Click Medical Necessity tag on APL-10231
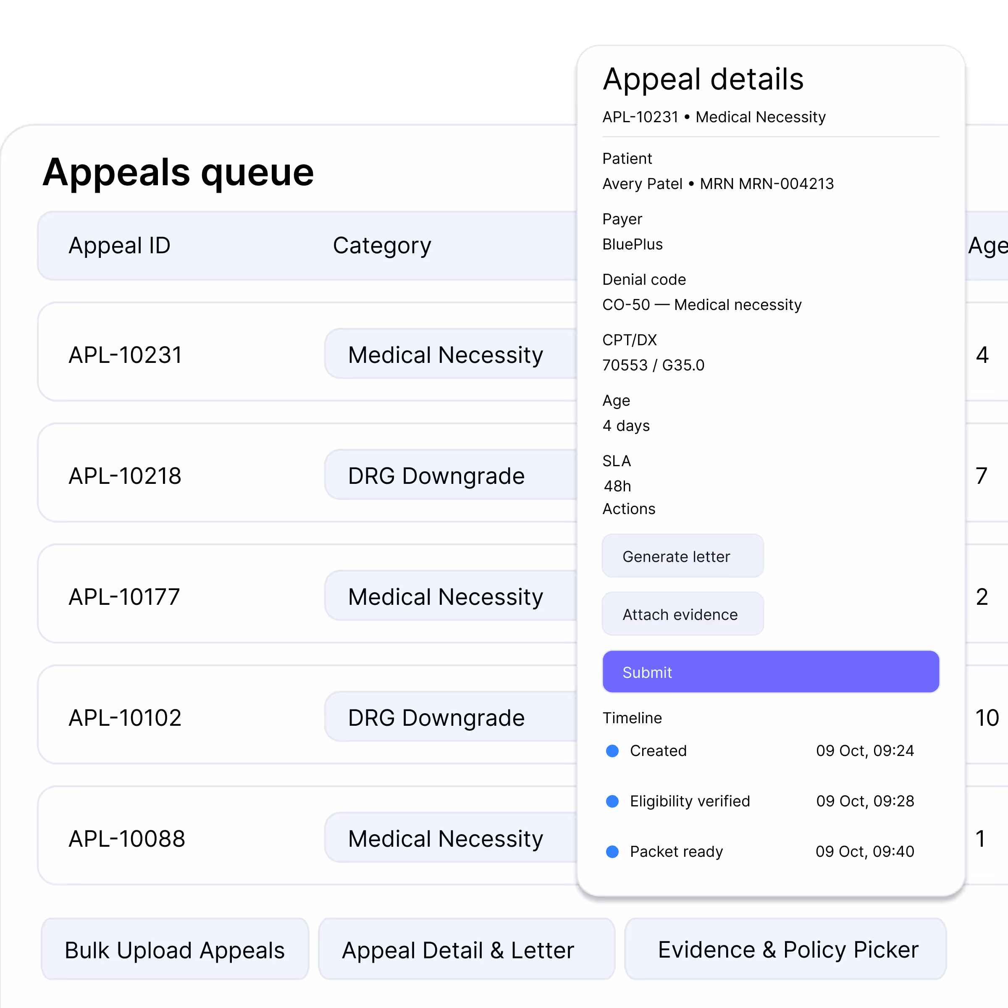Image resolution: width=1008 pixels, height=1008 pixels. tap(446, 355)
